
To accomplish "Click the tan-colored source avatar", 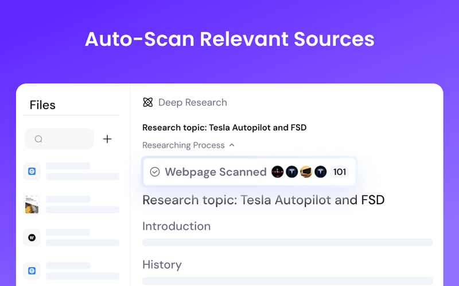I will click(x=306, y=172).
